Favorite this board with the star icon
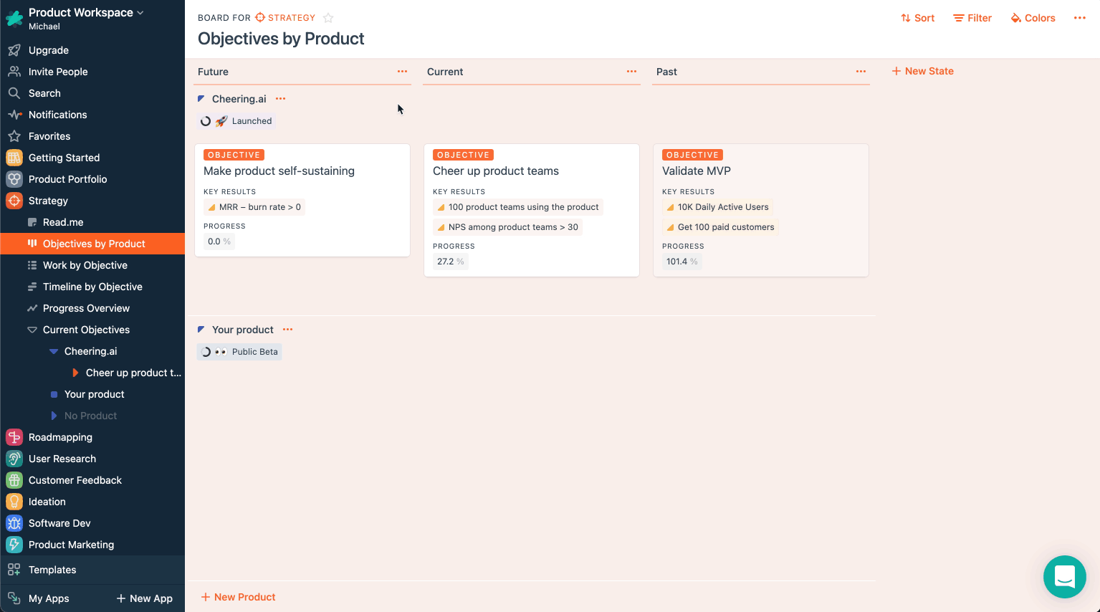 (x=328, y=17)
